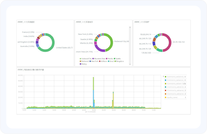Click the Ashburn legend dot
Viewport: 207px width, 134px height.
(99, 61)
